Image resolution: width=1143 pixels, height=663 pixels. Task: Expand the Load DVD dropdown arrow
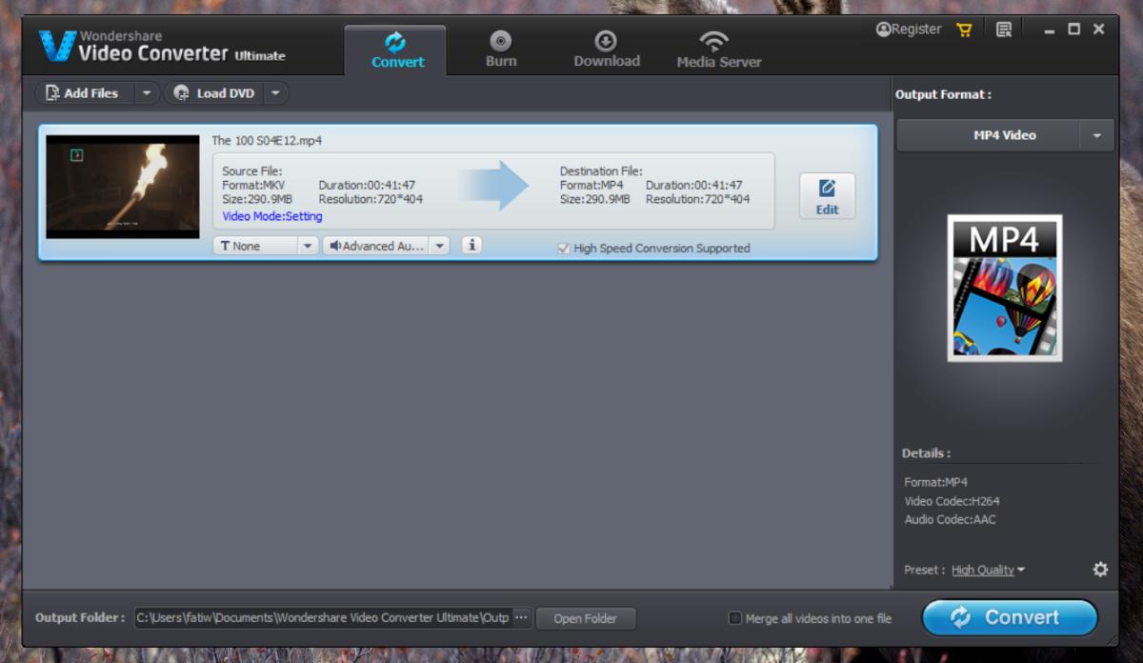[x=275, y=93]
